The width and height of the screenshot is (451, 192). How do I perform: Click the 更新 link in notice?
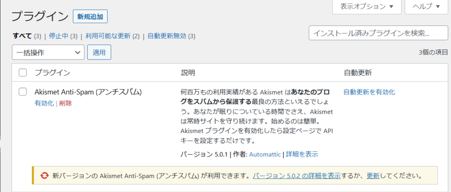373,176
